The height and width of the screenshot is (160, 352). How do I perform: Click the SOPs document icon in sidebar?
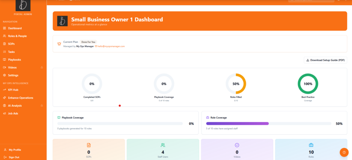(4, 44)
